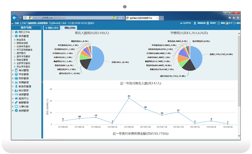Click the 人事行政 monitor icon
Screen dimensions: 252x154
coord(16,106)
